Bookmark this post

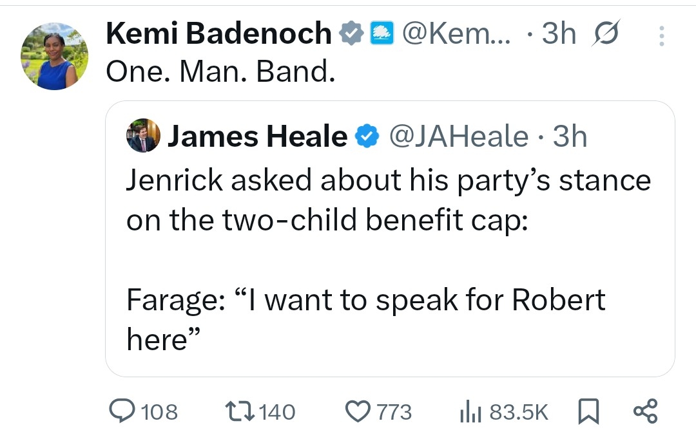[588, 411]
